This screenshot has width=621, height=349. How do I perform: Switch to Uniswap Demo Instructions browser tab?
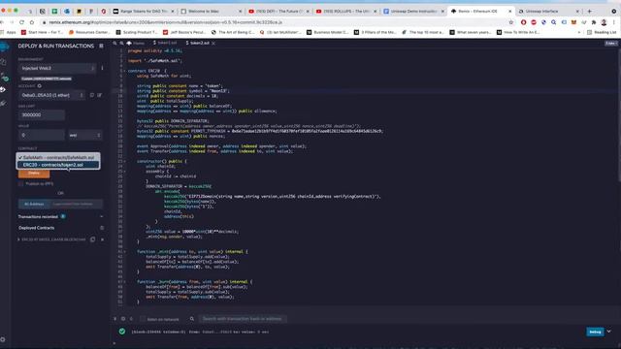tap(414, 11)
